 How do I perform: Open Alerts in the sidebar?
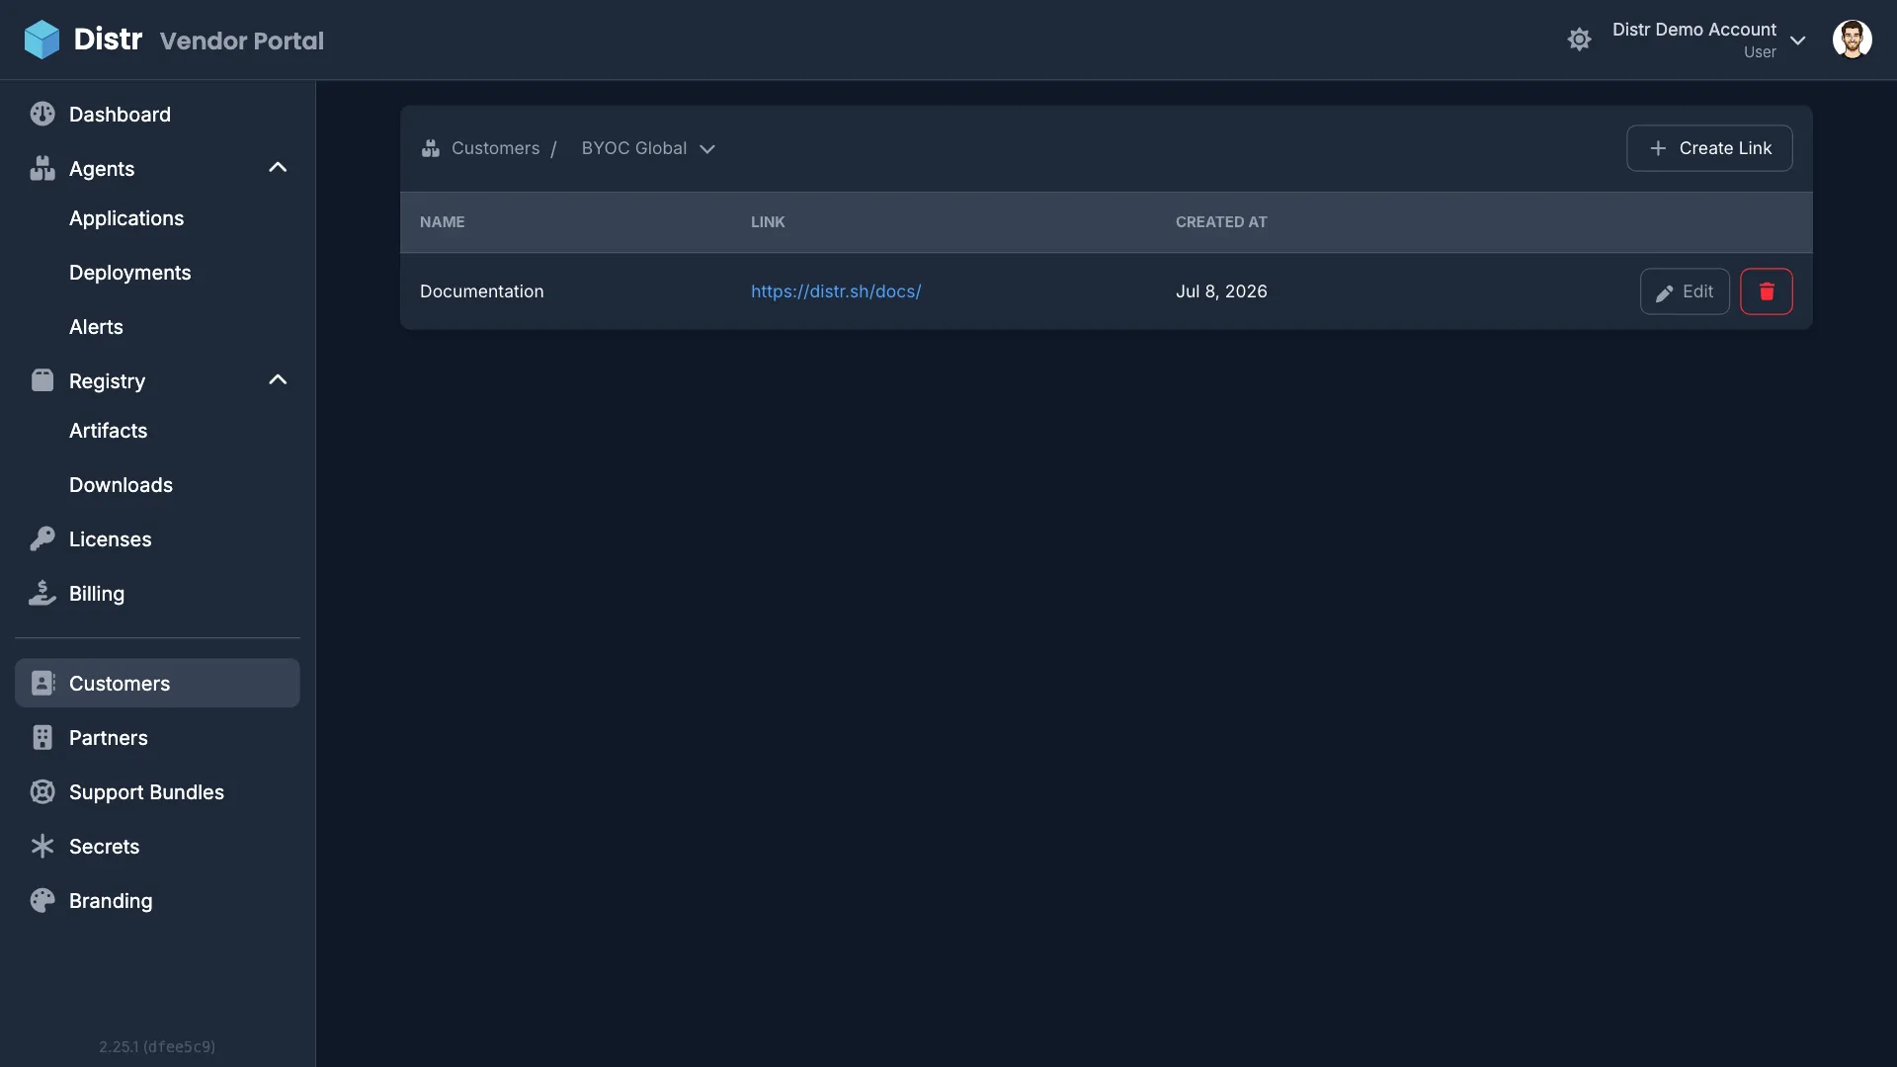(x=96, y=327)
